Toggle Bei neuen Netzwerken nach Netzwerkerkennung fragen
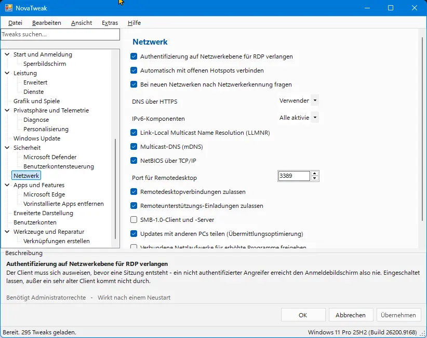 click(x=134, y=84)
